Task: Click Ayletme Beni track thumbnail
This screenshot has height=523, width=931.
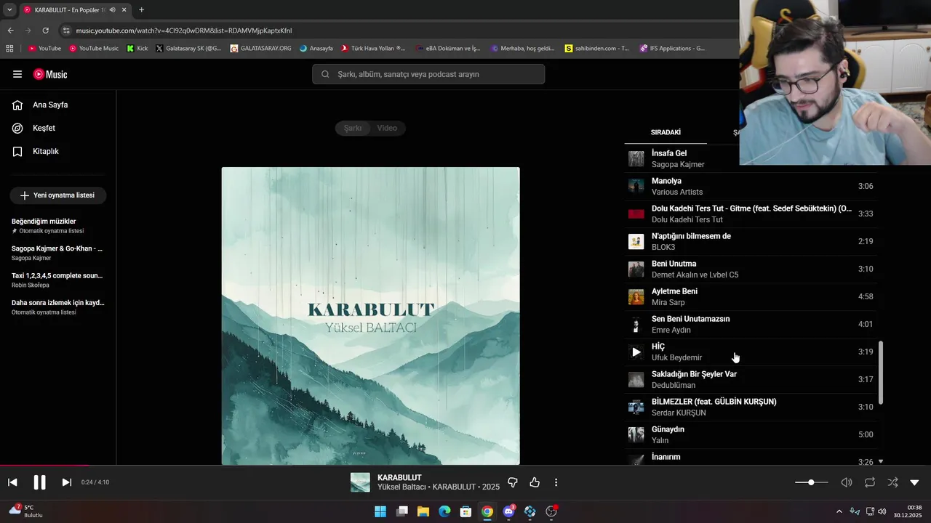Action: click(x=636, y=296)
